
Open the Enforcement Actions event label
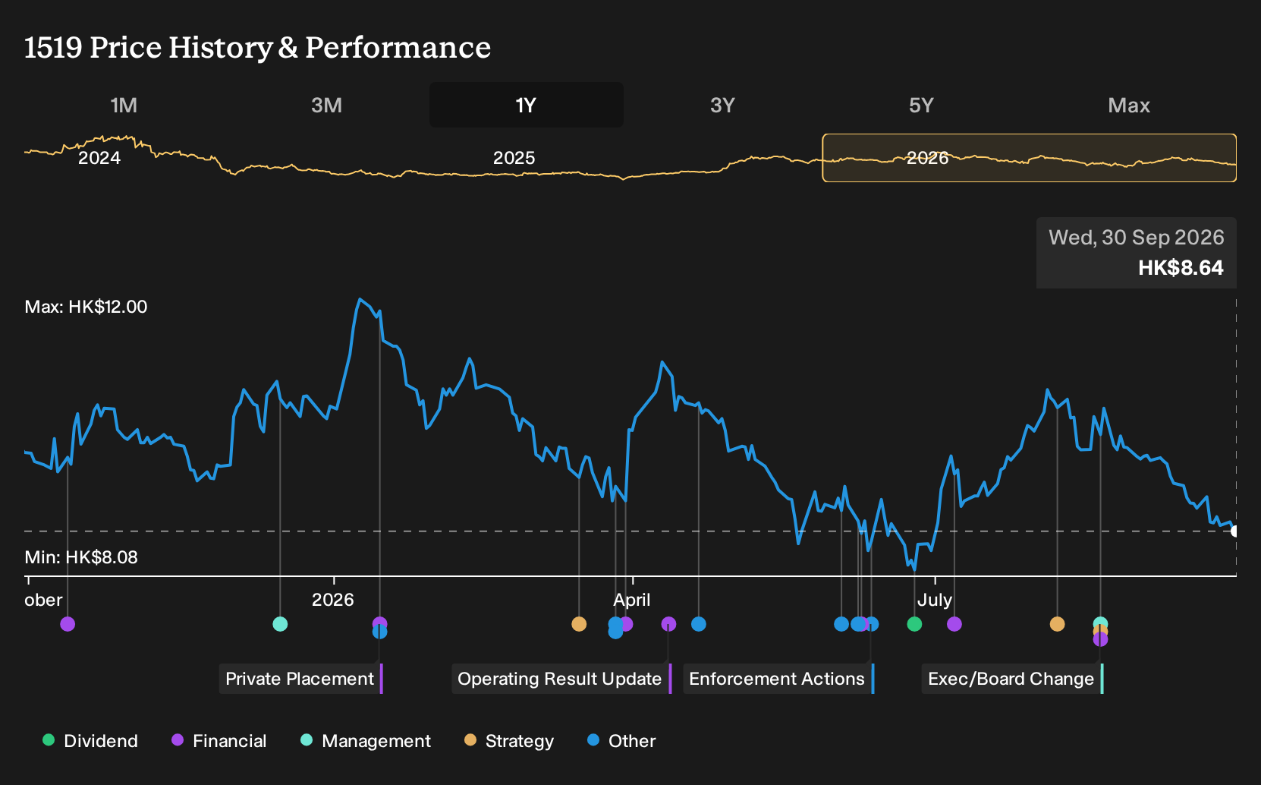pos(778,679)
